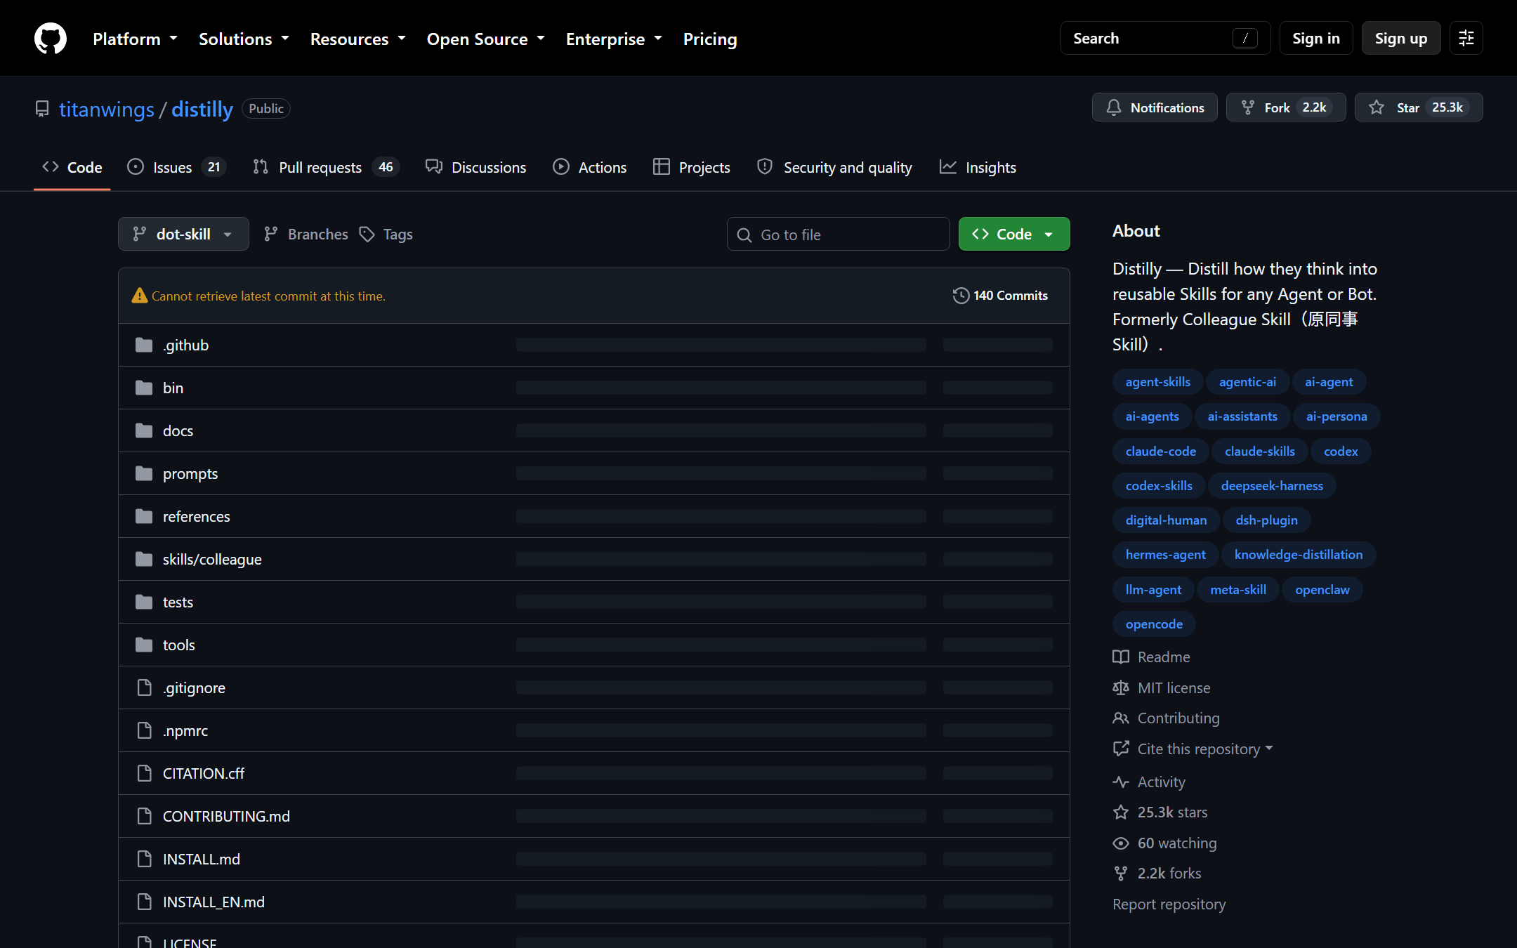
Task: Click the Sign up button
Action: pos(1401,38)
